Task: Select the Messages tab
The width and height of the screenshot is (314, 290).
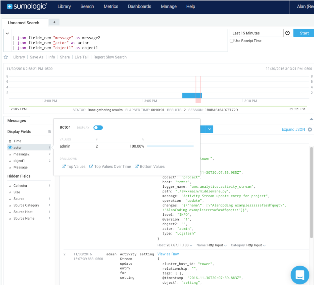Action: click(x=17, y=121)
